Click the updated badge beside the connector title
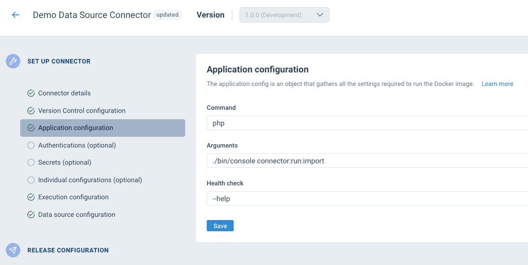528x265 pixels. pos(167,14)
